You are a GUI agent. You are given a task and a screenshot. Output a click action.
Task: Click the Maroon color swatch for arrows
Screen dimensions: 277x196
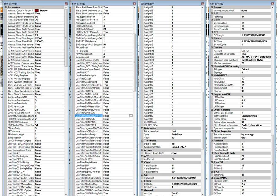[37, 11]
